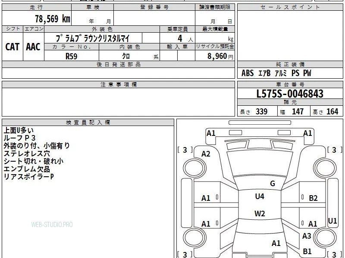Select the inspector note ルーフP3
345x258 pixels.
pos(19,138)
